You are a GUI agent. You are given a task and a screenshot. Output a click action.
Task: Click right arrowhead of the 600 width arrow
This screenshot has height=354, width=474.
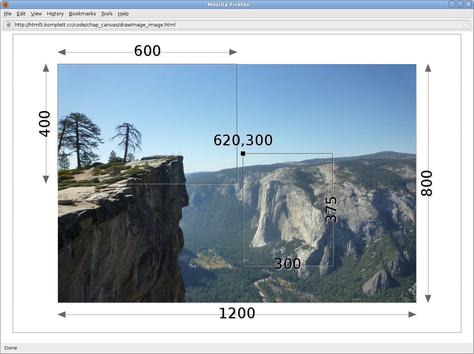point(233,52)
